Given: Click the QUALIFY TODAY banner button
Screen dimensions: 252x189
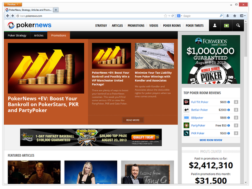Looking at the screenshot, I should pos(143,137).
